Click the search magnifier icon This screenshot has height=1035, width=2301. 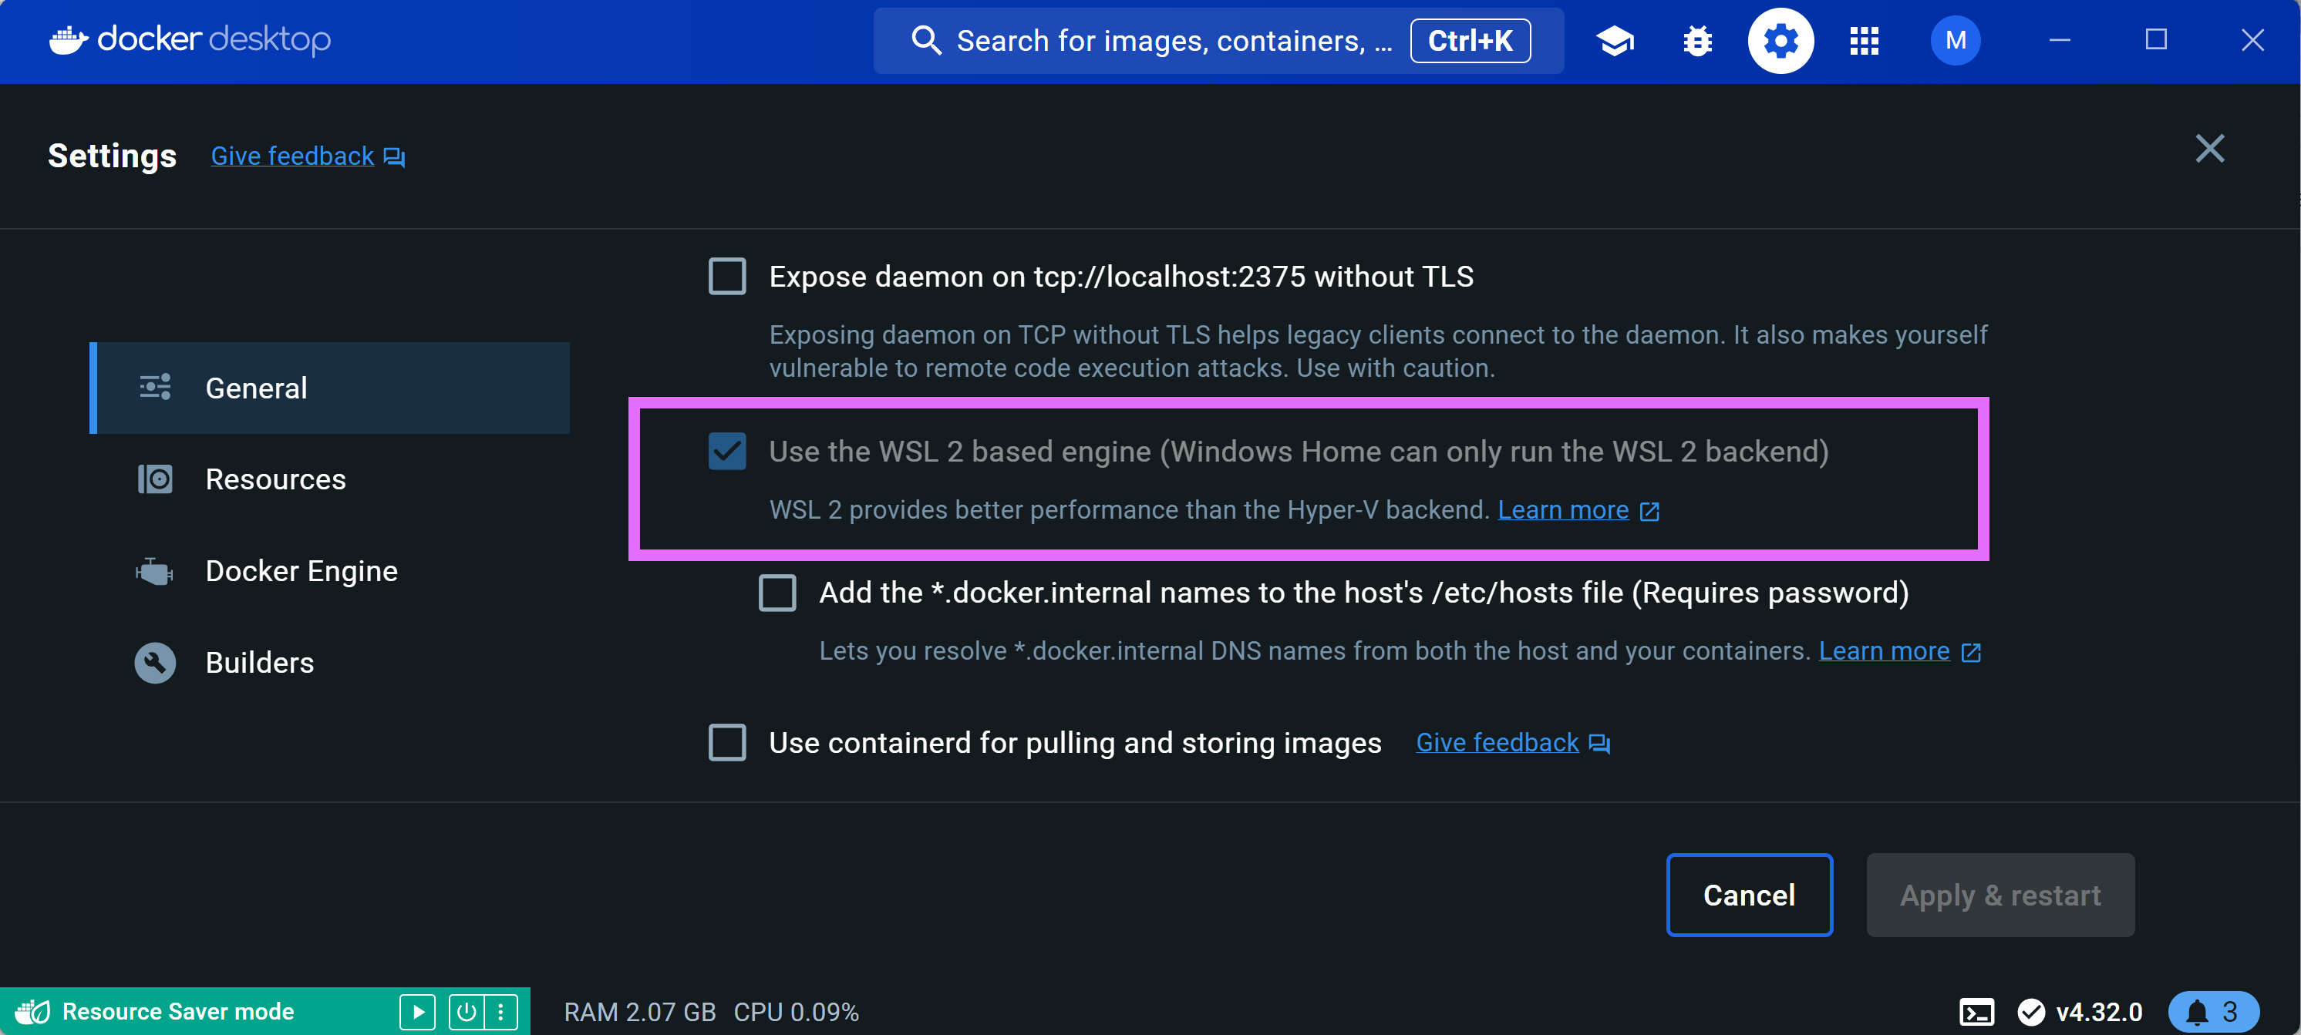[x=926, y=41]
